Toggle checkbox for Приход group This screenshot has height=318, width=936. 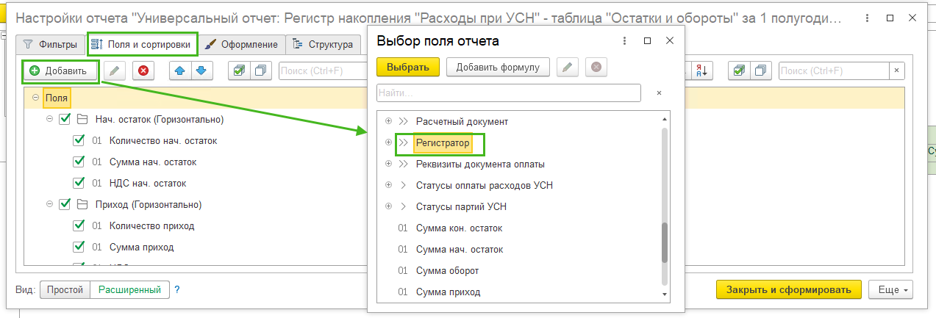click(64, 204)
